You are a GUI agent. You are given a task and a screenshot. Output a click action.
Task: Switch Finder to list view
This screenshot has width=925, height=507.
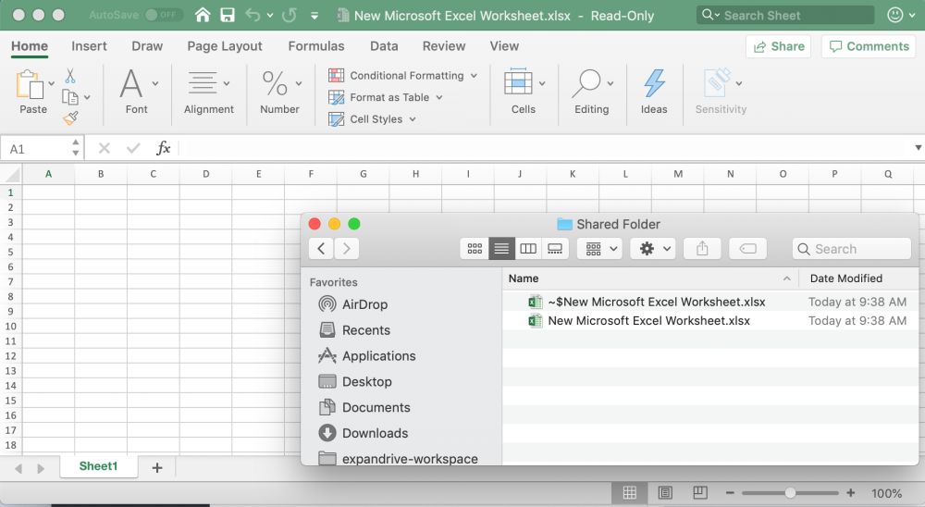pyautogui.click(x=501, y=249)
